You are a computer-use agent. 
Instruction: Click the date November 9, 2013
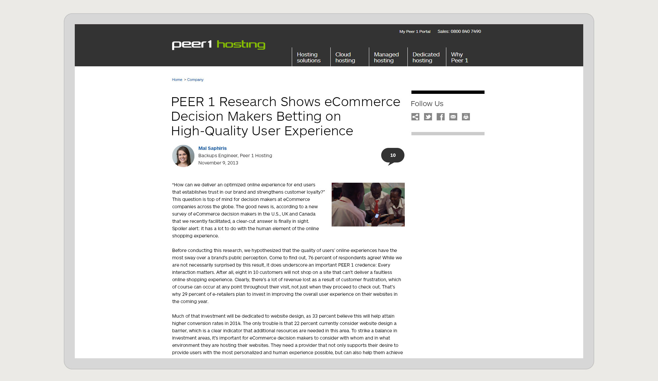pos(218,163)
